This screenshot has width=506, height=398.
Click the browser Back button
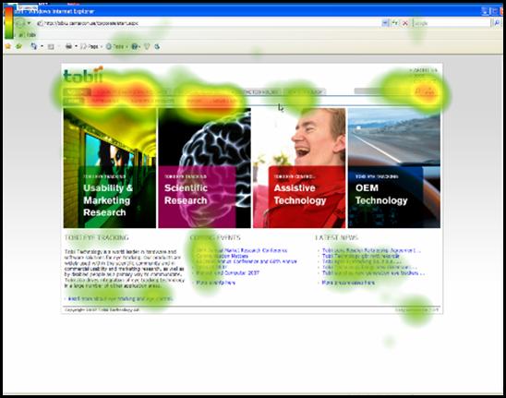pyautogui.click(x=20, y=23)
